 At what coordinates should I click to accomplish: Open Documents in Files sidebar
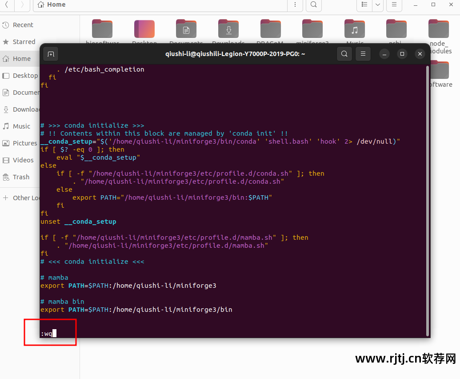20,93
